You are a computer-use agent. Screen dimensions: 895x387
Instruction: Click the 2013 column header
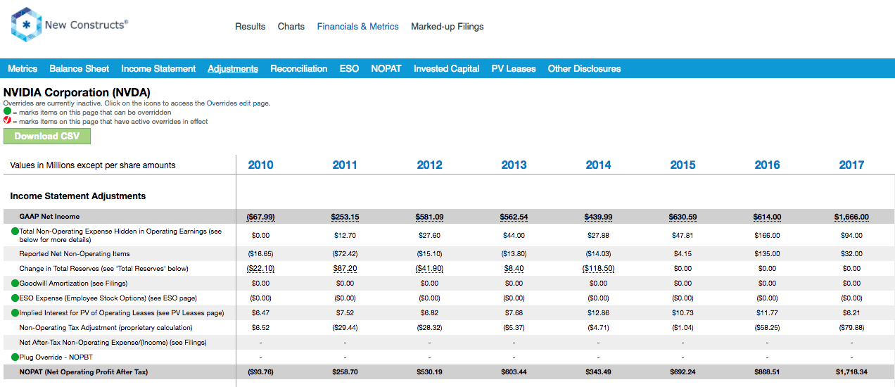pos(514,165)
